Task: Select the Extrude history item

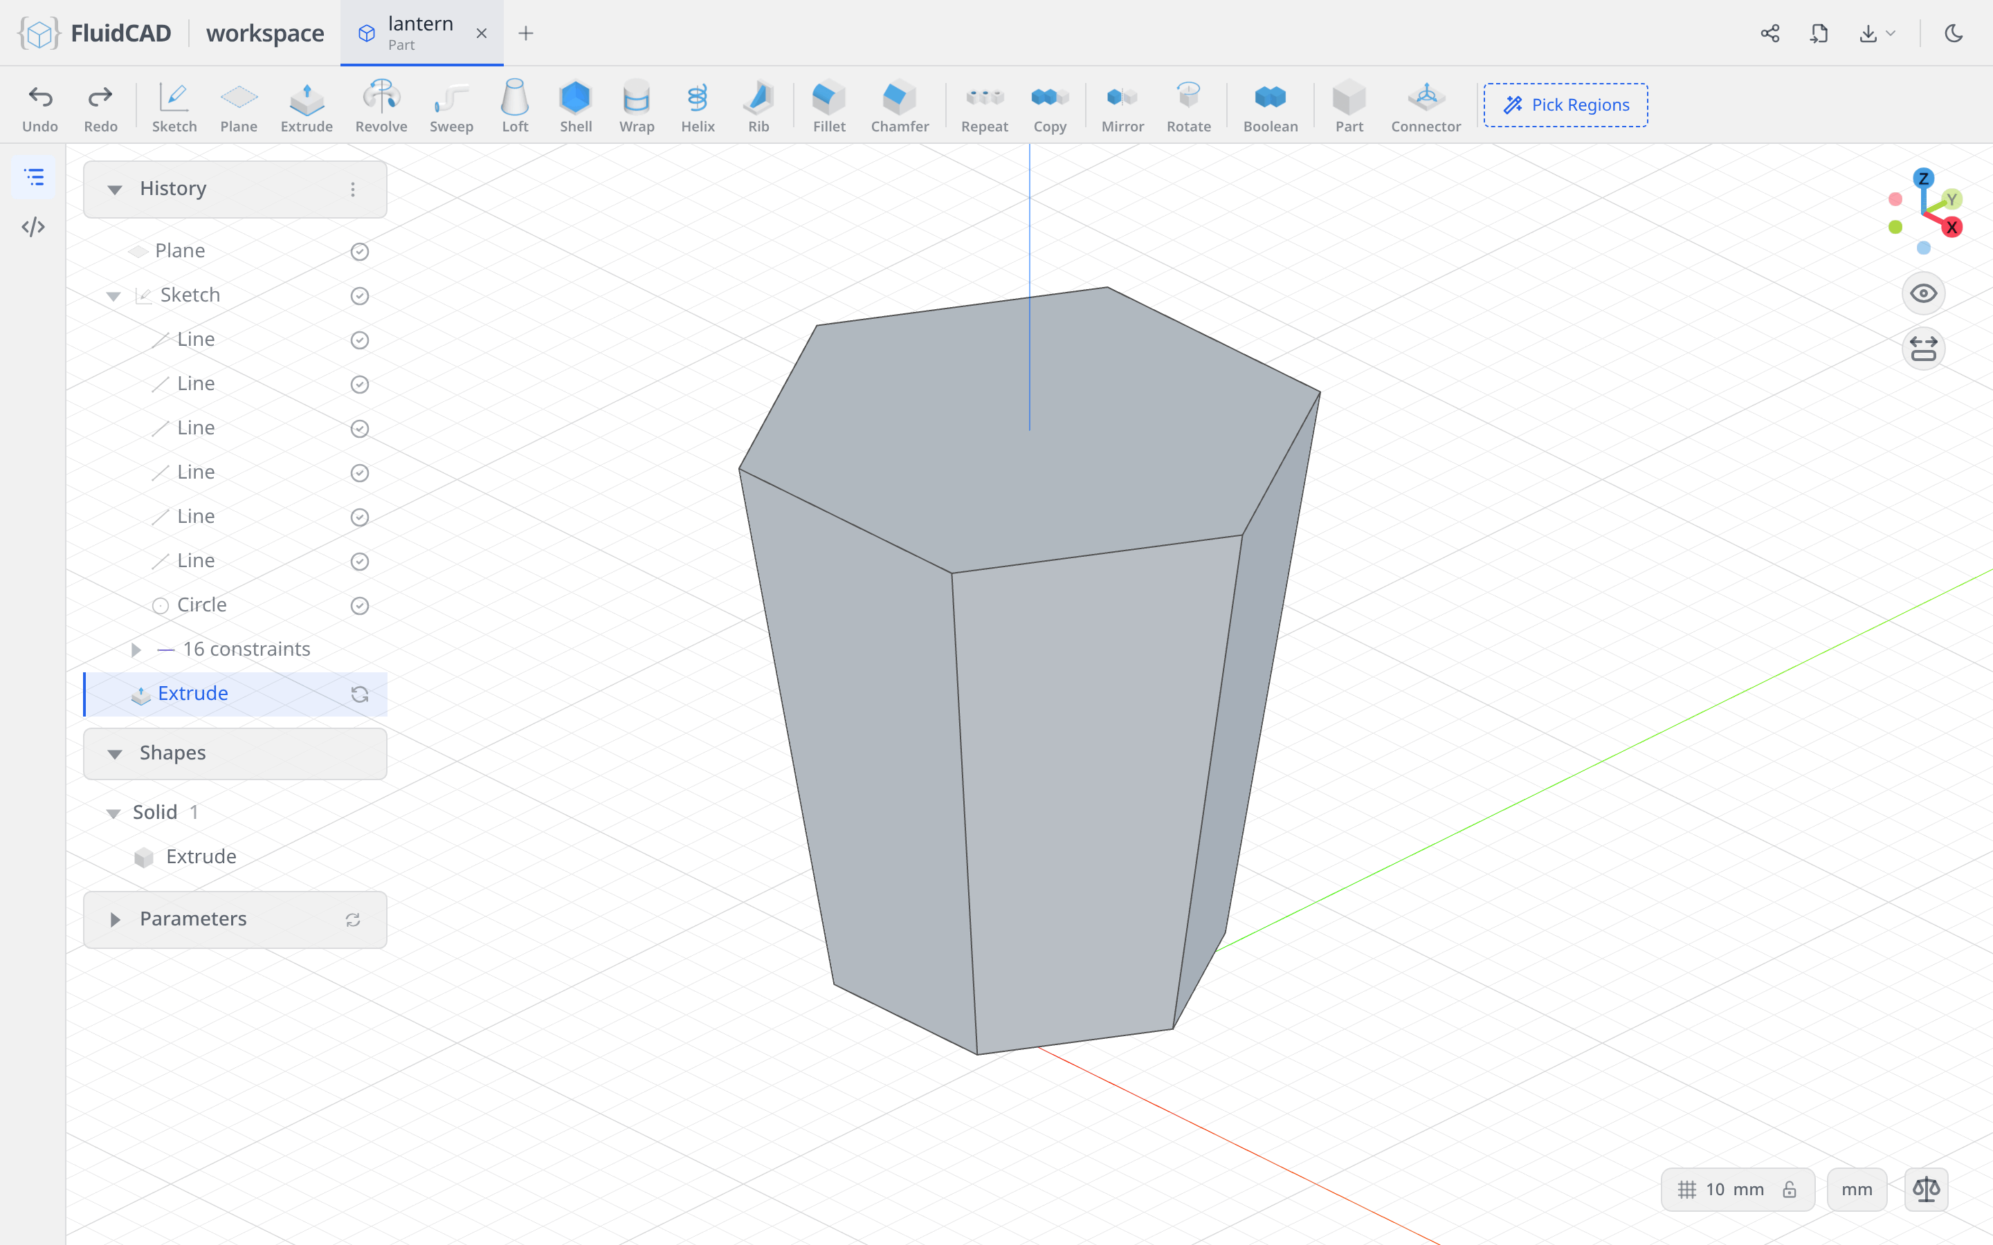Action: tap(235, 693)
